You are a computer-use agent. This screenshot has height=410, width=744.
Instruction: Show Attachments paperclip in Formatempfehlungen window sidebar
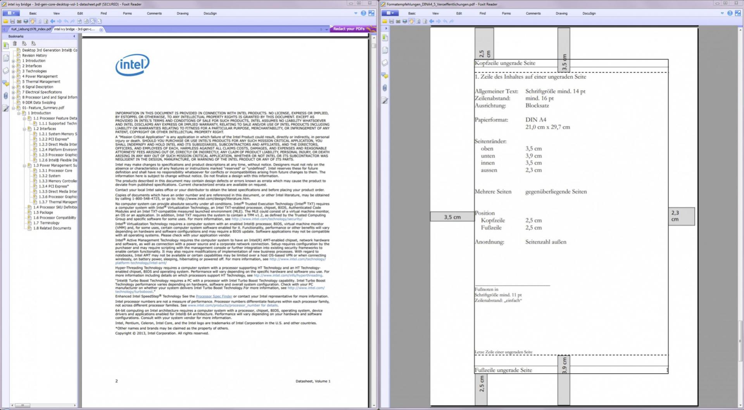[385, 88]
